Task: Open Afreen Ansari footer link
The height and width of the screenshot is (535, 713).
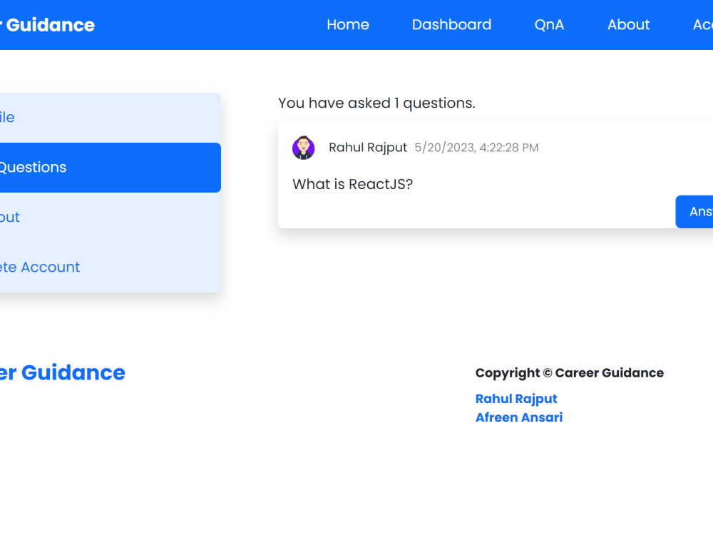Action: (519, 417)
